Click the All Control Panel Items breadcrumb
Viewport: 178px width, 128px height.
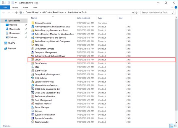53,12
